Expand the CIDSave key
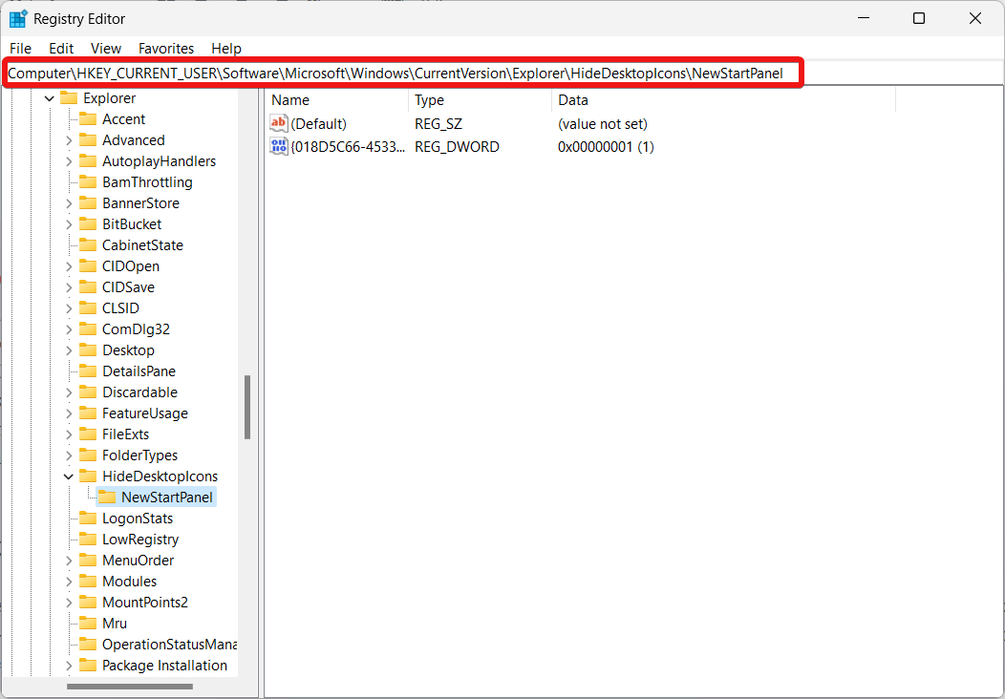Image resolution: width=1005 pixels, height=699 pixels. click(x=69, y=287)
